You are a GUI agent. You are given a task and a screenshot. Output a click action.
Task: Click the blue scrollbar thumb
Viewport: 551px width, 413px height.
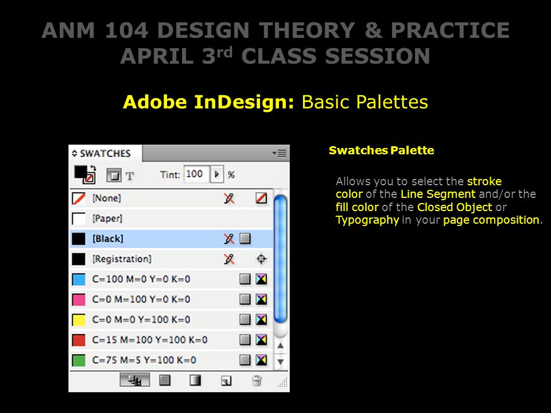[281, 259]
